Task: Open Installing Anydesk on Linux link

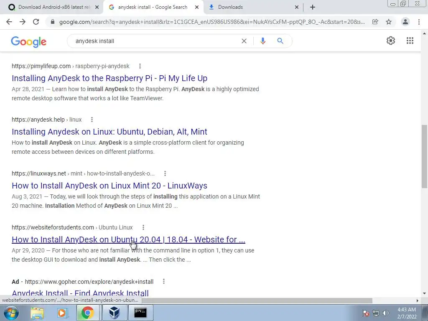Action: click(110, 132)
